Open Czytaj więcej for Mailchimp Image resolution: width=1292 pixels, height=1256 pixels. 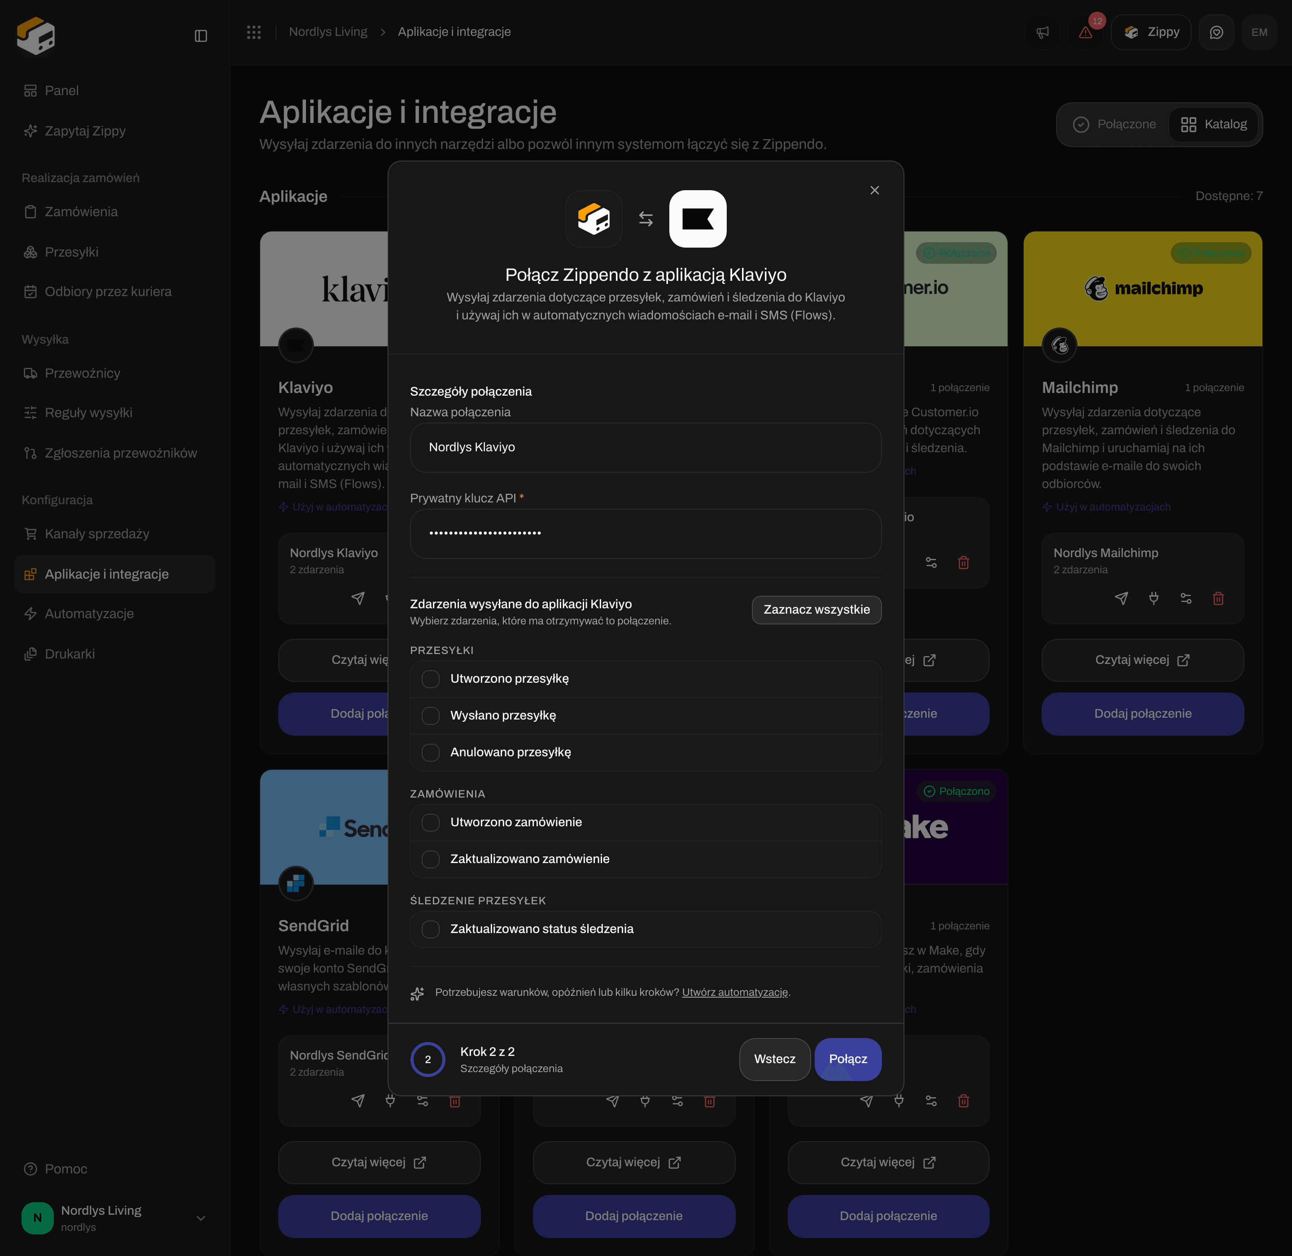[1143, 660]
